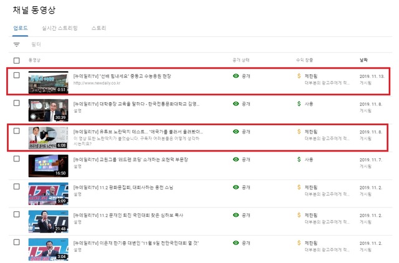Switch to the 실시간 스트리밍 tab

(x=60, y=28)
